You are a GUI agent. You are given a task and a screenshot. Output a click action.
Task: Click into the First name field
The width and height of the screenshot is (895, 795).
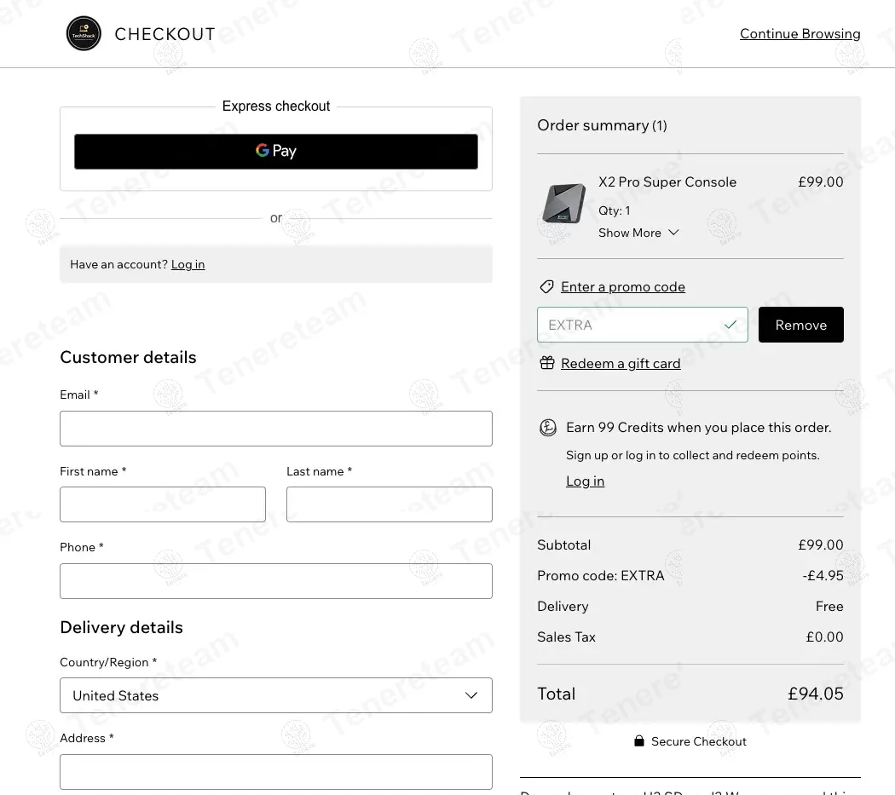163,504
